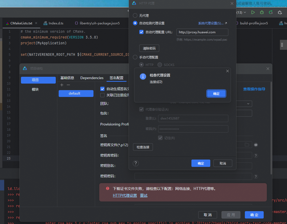Confirm the 连接成功 message with 确定

point(216,94)
